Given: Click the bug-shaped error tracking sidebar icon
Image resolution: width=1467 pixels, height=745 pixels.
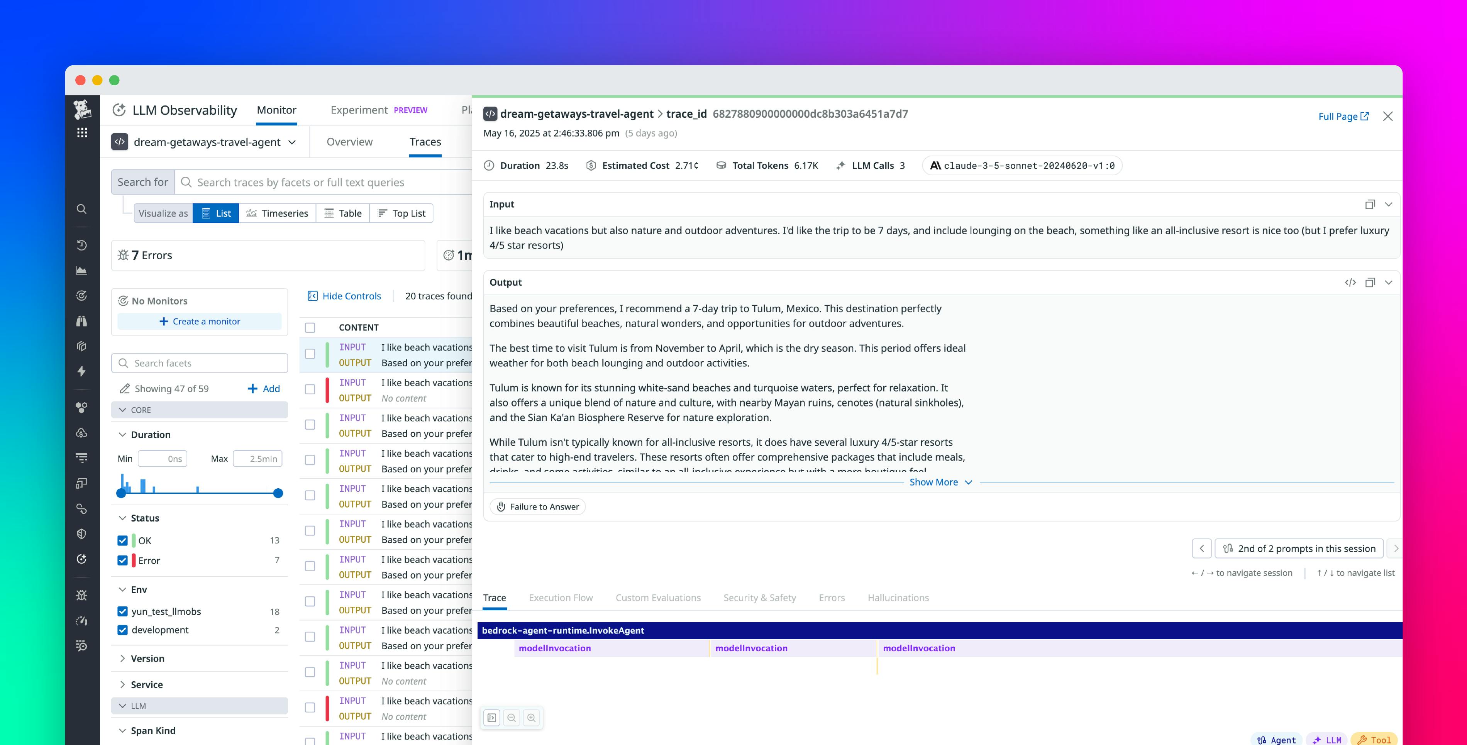Looking at the screenshot, I should point(81,594).
